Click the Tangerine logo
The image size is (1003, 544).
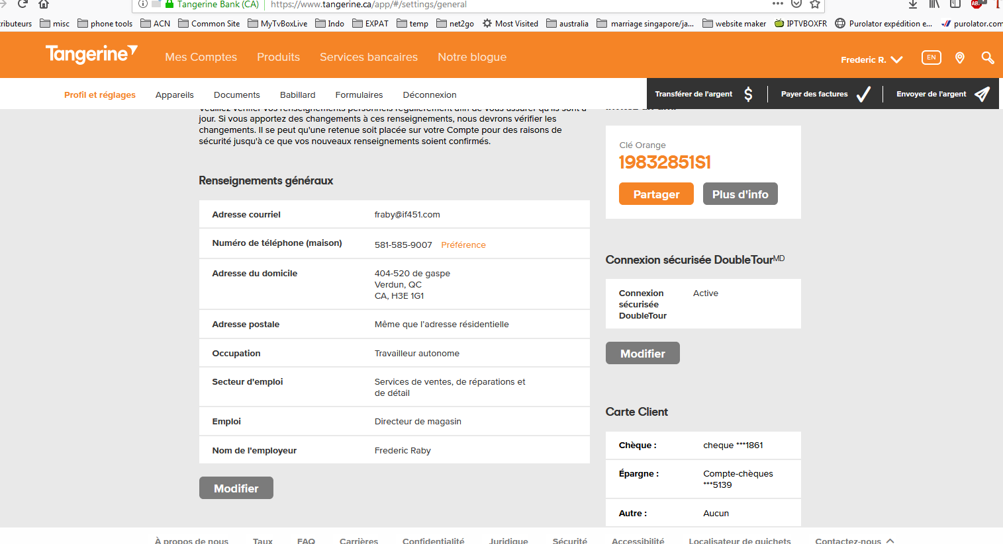click(91, 54)
